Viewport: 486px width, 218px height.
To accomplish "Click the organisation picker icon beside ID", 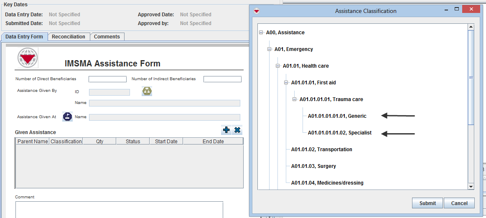I will (147, 91).
